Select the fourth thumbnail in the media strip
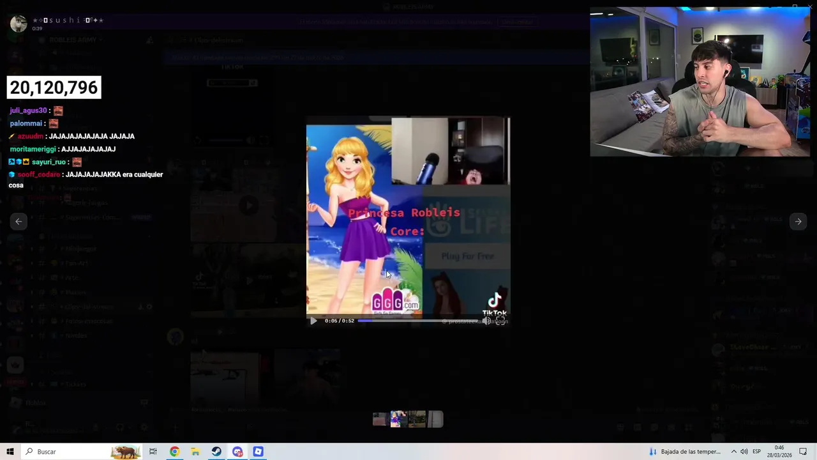The width and height of the screenshot is (817, 460). click(x=435, y=419)
